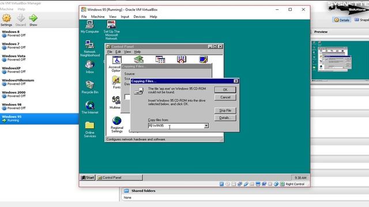Screen dimensions: 369x207
Task: Open the VirtualBox Devices menu
Action: (x=140, y=17)
